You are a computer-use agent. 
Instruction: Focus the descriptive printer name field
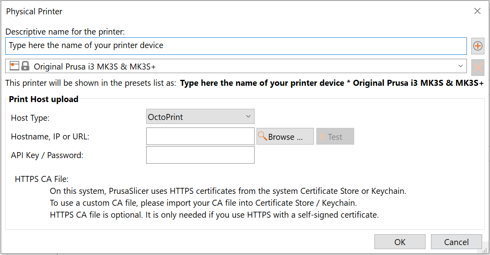point(236,46)
